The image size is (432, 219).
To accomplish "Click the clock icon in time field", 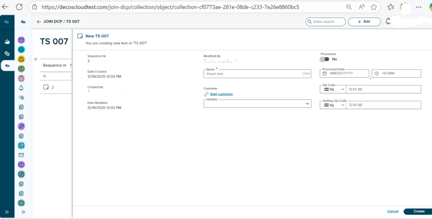I will tap(376, 73).
